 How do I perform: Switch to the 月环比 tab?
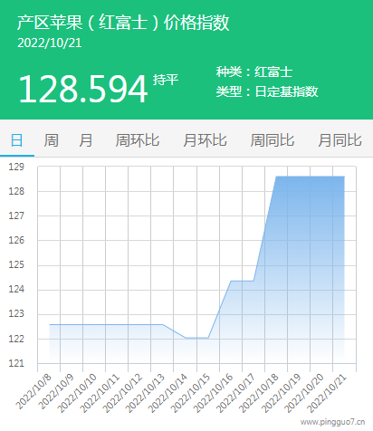(205, 140)
